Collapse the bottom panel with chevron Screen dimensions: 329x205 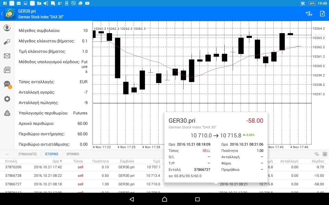pyautogui.click(x=7, y=154)
